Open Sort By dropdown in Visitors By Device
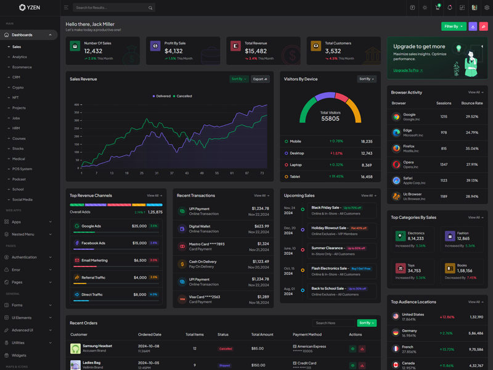This screenshot has width=493, height=370. click(366, 79)
